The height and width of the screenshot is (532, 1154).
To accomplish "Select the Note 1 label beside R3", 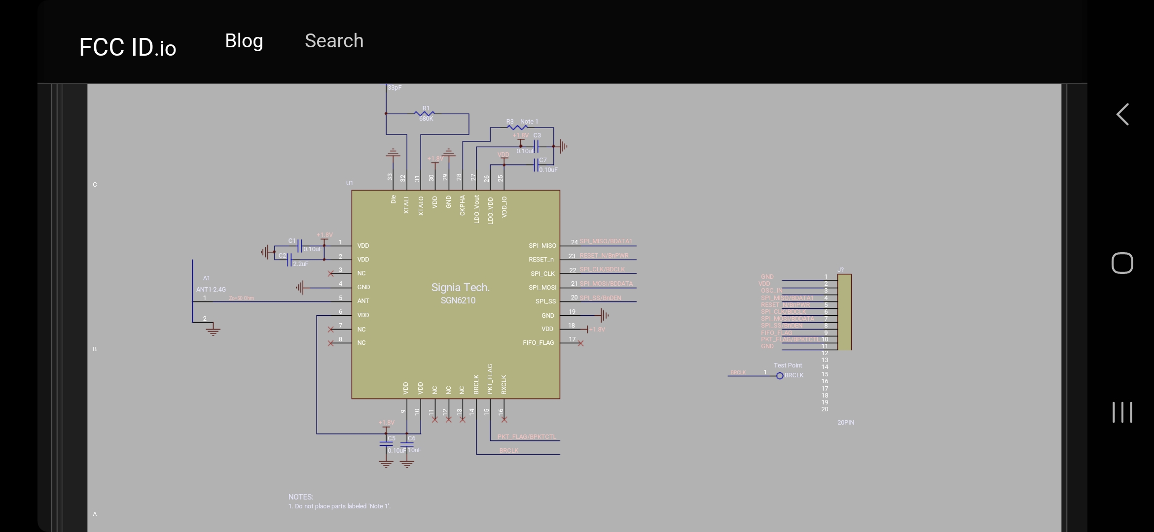I will coord(529,122).
